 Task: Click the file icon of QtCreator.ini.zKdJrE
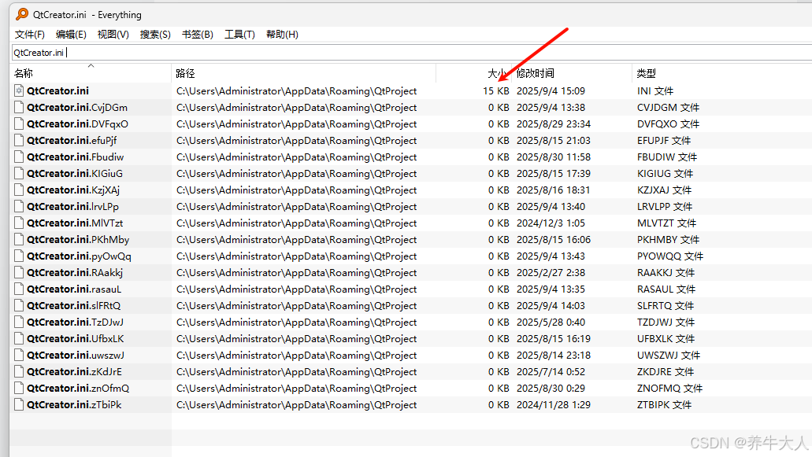19,372
